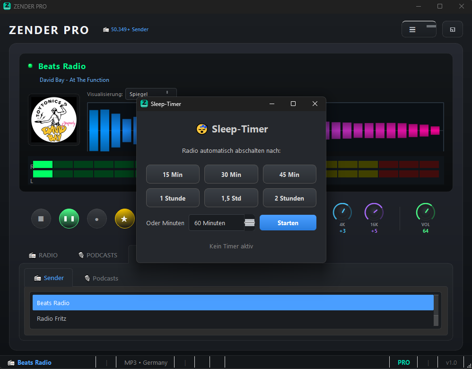Adjust the 16K equalizer knob

click(374, 211)
